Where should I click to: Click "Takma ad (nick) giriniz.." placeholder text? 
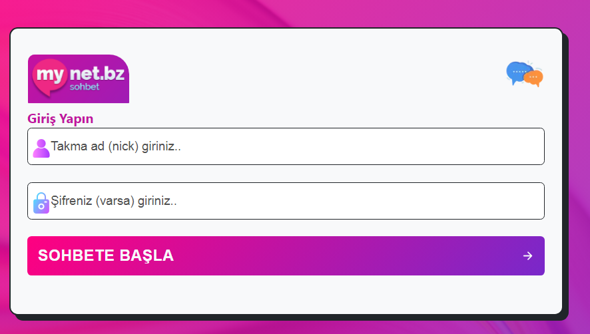(x=116, y=146)
